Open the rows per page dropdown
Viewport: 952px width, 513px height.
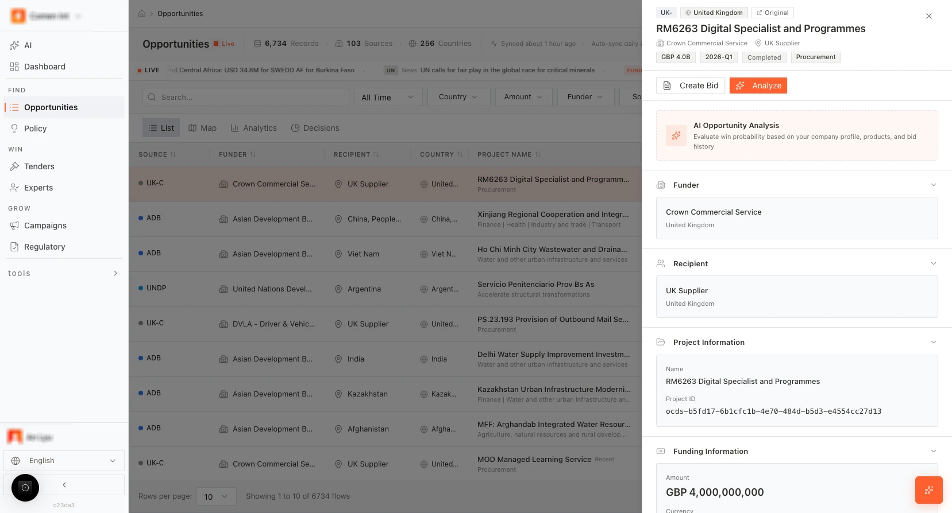(216, 496)
